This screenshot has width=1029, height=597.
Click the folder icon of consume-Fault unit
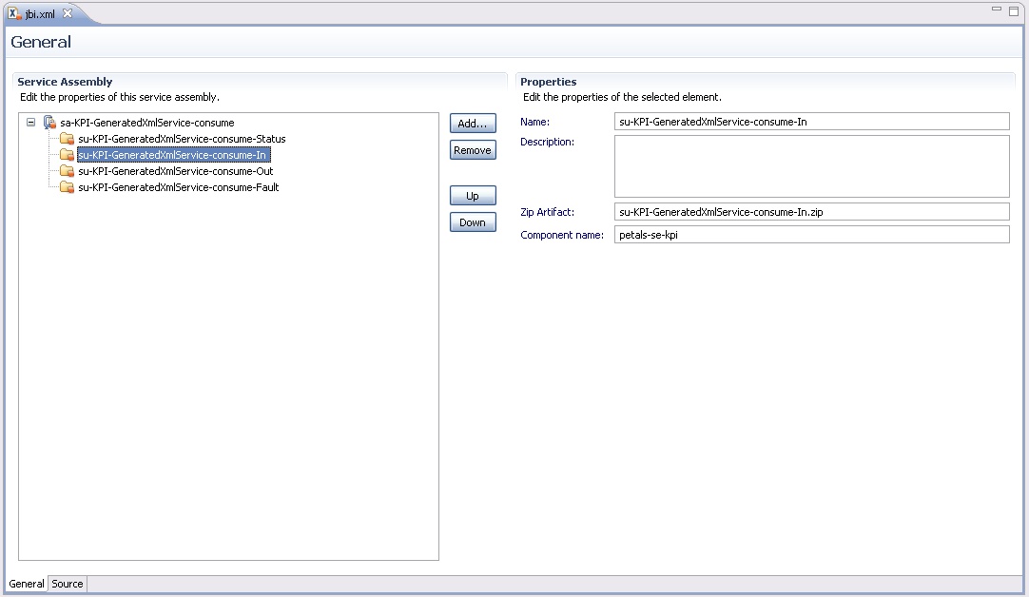pos(67,187)
